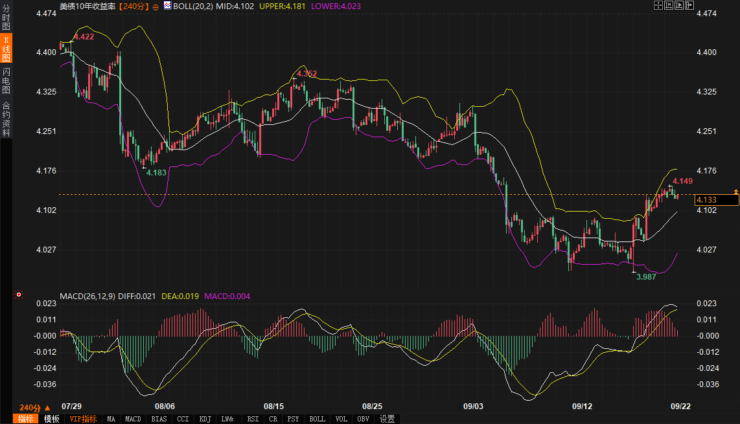Image resolution: width=740 pixels, height=424 pixels.
Task: Select the BOLL indicator button
Action: tap(317, 419)
